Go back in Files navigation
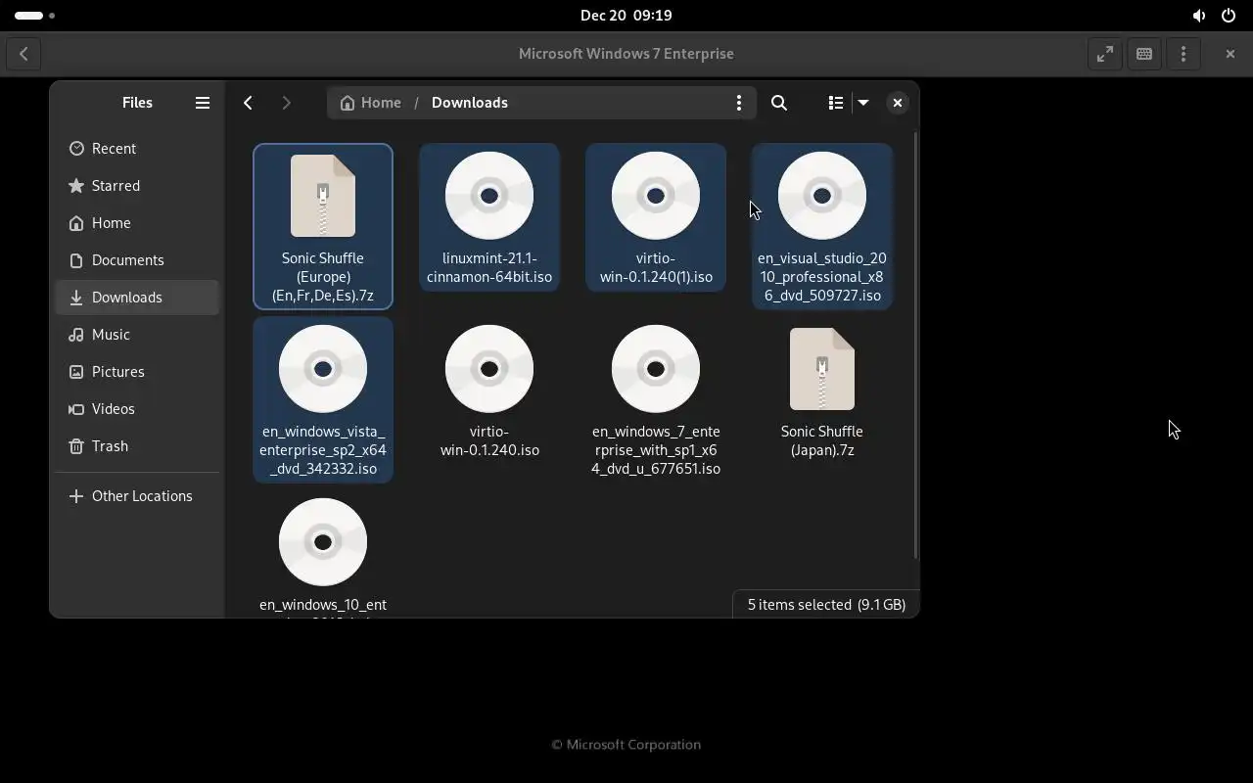Image resolution: width=1253 pixels, height=783 pixels. click(248, 103)
